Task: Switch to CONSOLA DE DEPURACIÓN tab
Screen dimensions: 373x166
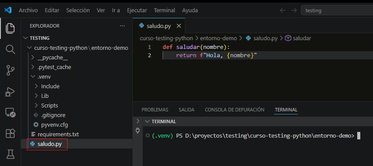Action: click(x=234, y=110)
